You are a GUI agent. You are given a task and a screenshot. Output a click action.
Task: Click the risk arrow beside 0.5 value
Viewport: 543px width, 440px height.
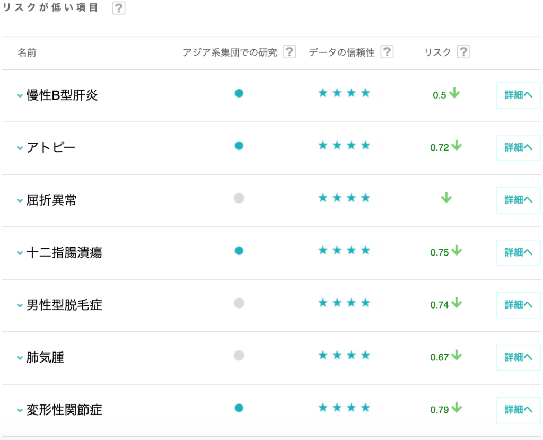[x=454, y=94]
